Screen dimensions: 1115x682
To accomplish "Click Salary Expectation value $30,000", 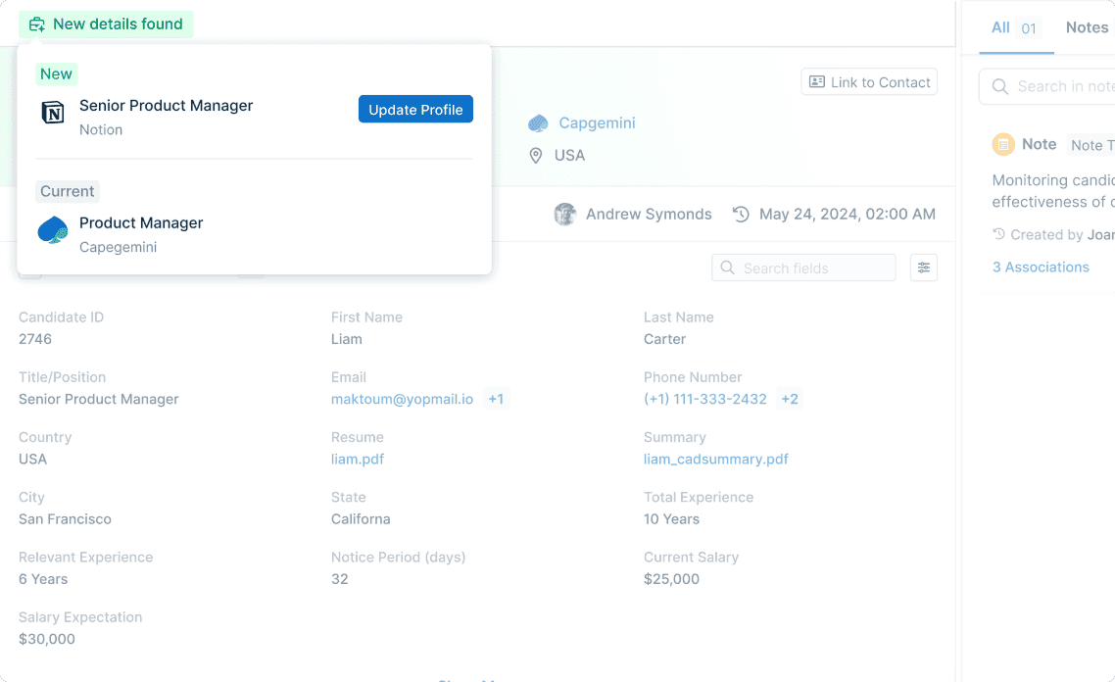I will [x=46, y=639].
